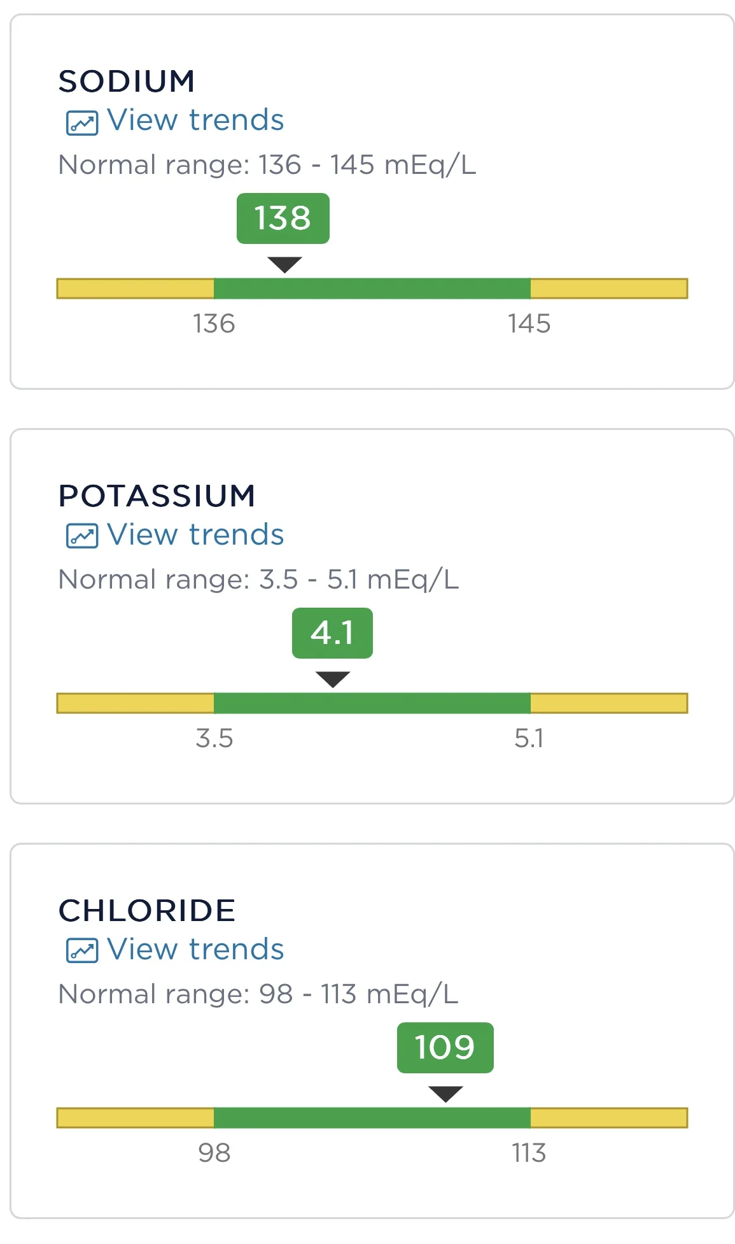Screen dimensions: 735x1244
Task: Open View trends link for Potassium
Action: click(195, 535)
